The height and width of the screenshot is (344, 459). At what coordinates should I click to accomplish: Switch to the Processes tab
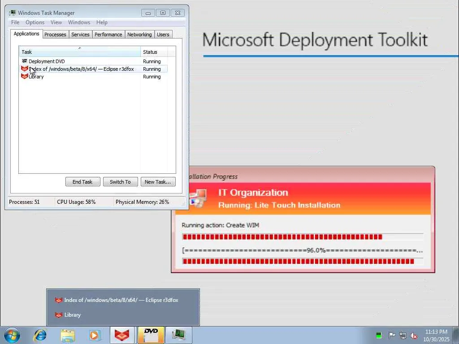(55, 34)
